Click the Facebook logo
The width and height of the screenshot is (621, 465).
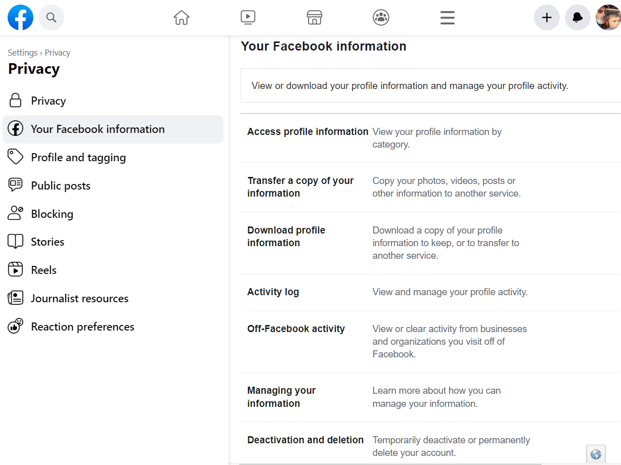20,17
